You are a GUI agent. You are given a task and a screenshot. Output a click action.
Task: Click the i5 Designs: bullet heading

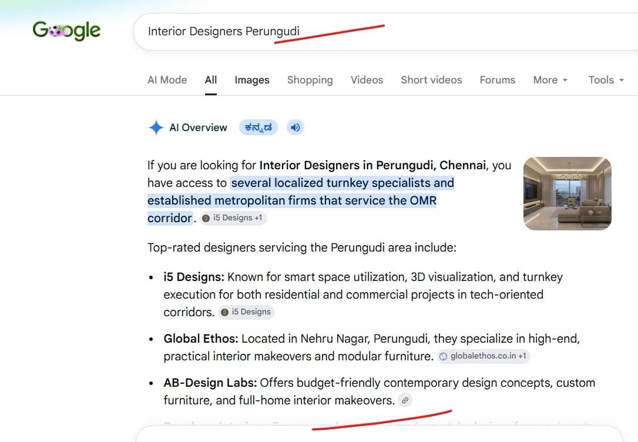tap(194, 277)
